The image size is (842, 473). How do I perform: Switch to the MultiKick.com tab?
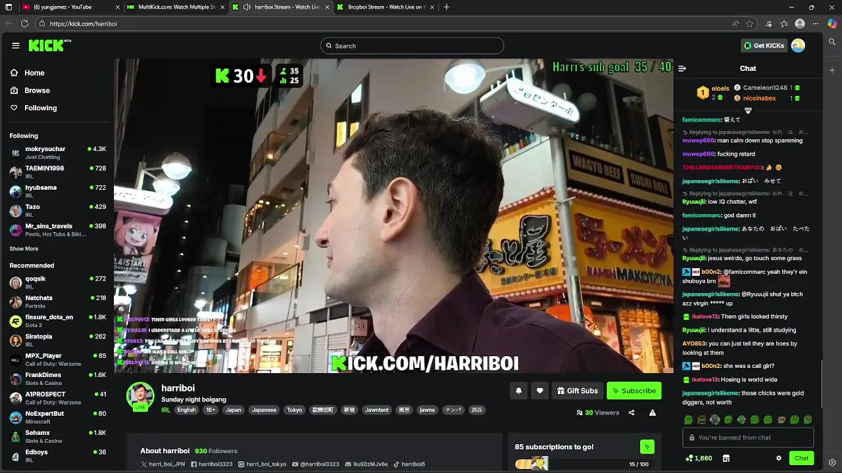click(176, 7)
